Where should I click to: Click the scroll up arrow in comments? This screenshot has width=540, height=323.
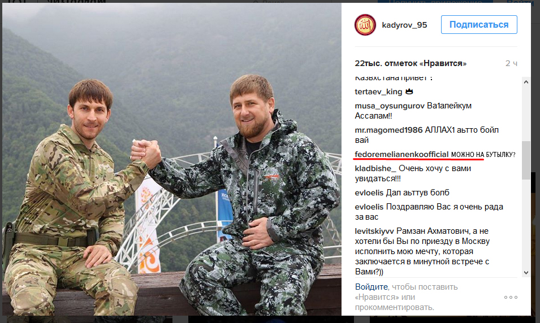point(526,82)
